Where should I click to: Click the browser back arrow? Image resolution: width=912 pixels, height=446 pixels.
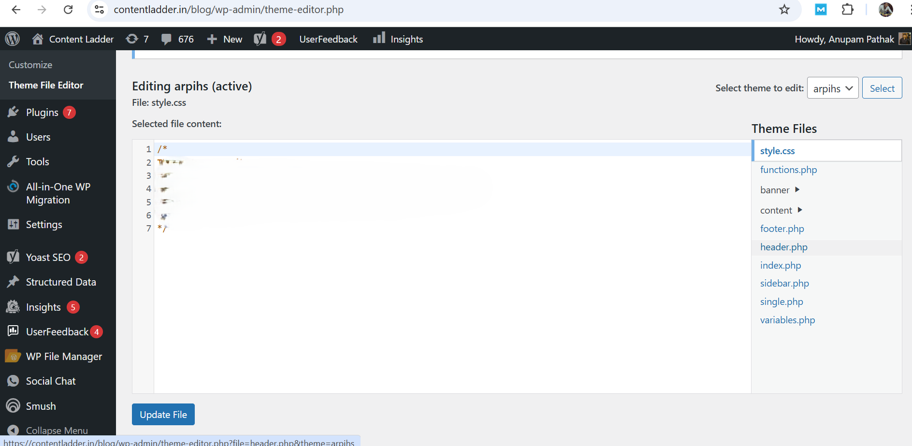pyautogui.click(x=16, y=10)
